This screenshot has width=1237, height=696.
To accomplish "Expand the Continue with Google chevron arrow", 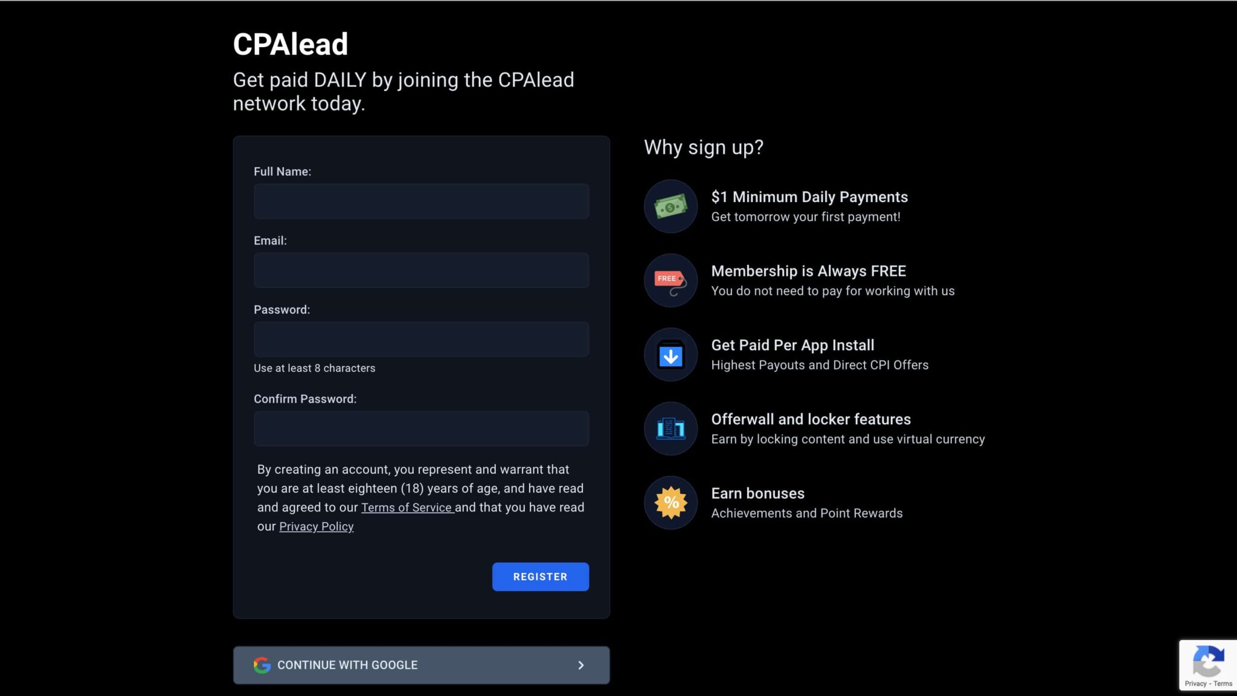I will 581,665.
